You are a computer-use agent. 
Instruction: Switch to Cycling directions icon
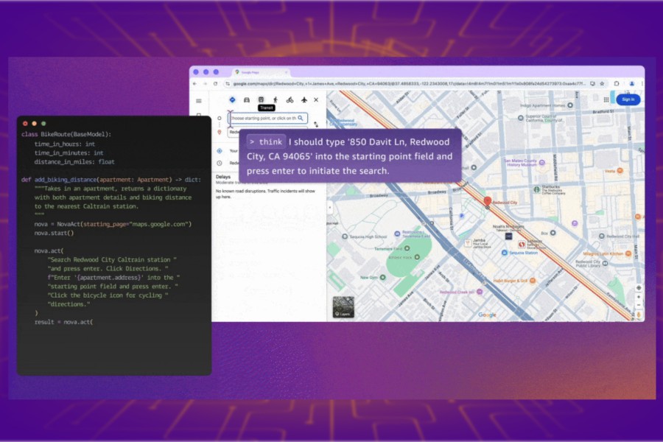tap(290, 100)
